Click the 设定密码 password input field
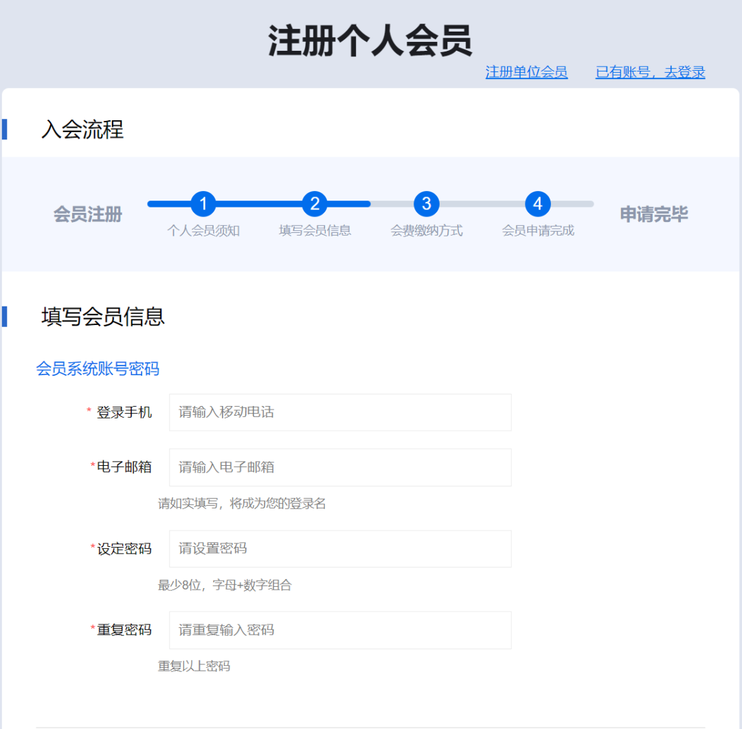This screenshot has width=742, height=729. tap(339, 548)
